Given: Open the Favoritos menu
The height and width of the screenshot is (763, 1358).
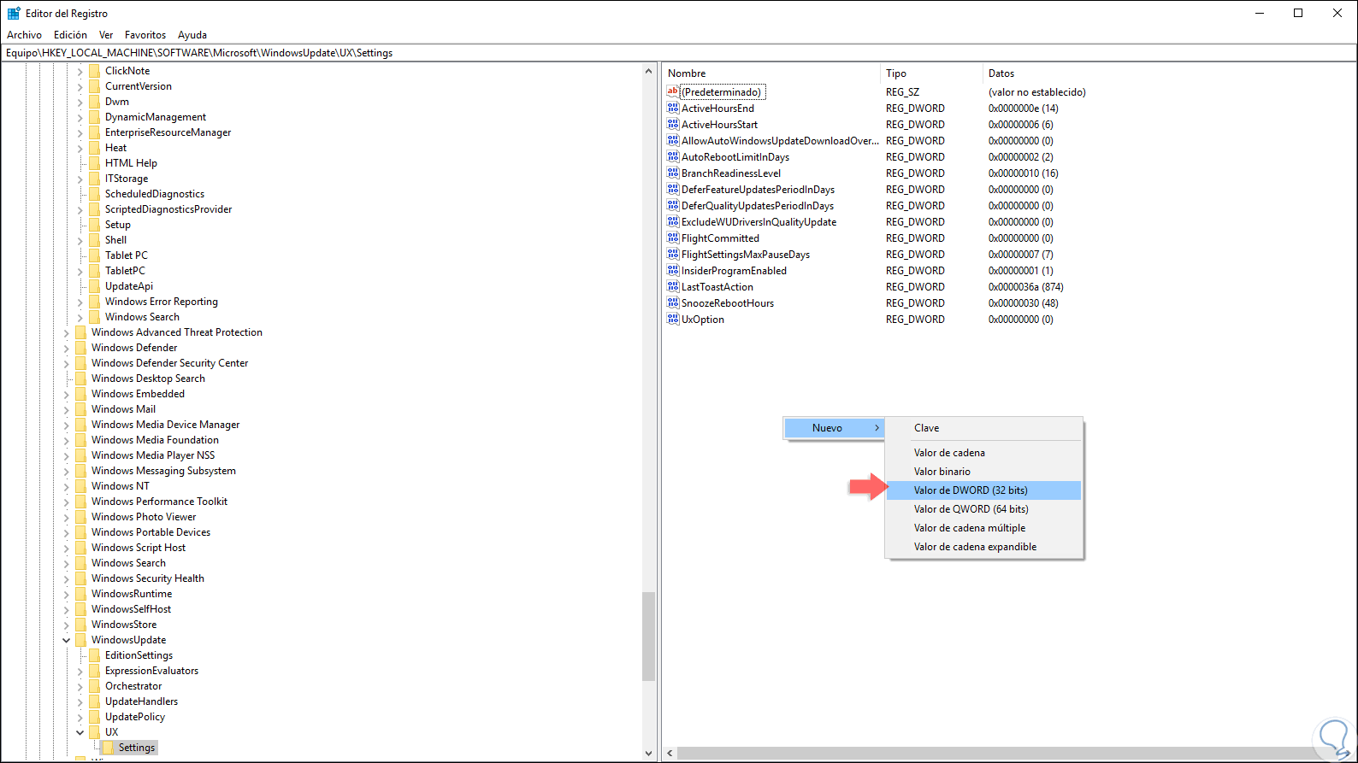Looking at the screenshot, I should coord(145,35).
